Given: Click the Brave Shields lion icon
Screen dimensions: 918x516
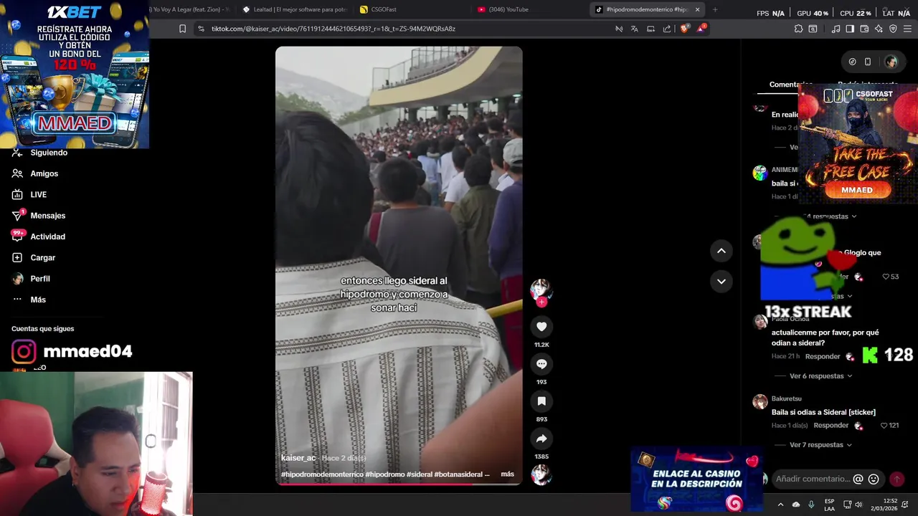Looking at the screenshot, I should (684, 29).
